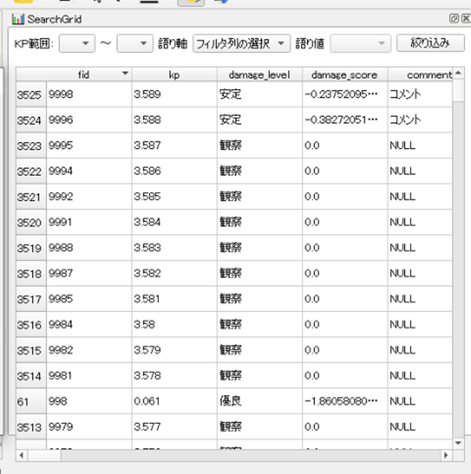Click the damage_level column header
The width and height of the screenshot is (471, 474).
(x=259, y=74)
